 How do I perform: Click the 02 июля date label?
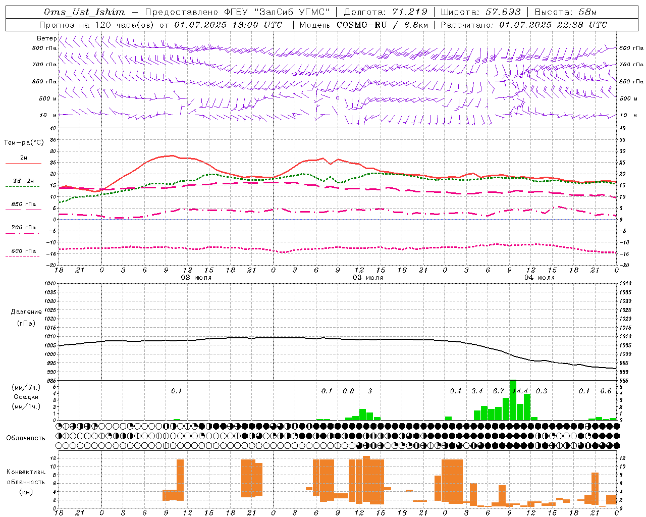pos(196,278)
